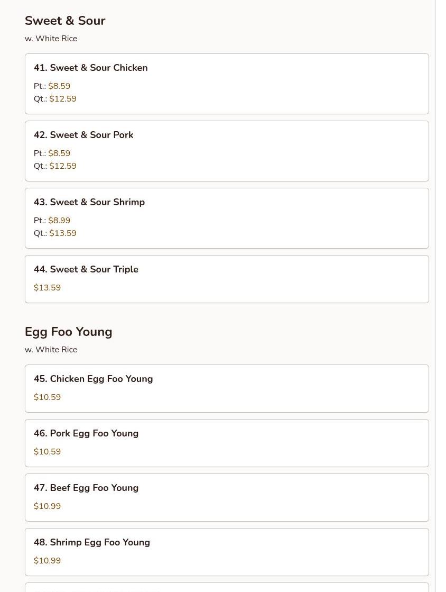Pick the 47. Beef Egg Foo Young title
Screen dimensions: 446x592
86,488
